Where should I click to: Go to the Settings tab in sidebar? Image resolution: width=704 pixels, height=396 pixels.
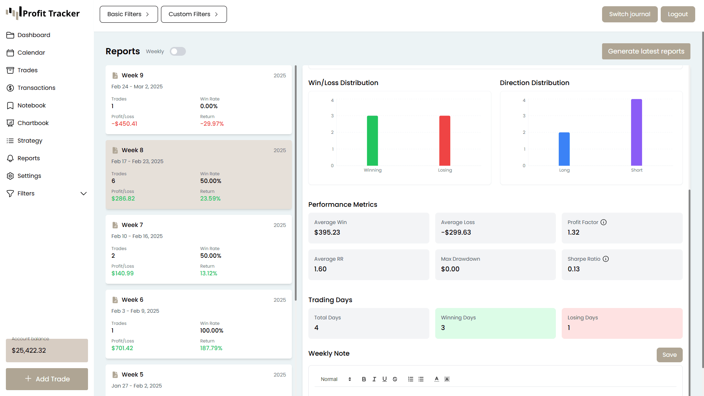(29, 176)
